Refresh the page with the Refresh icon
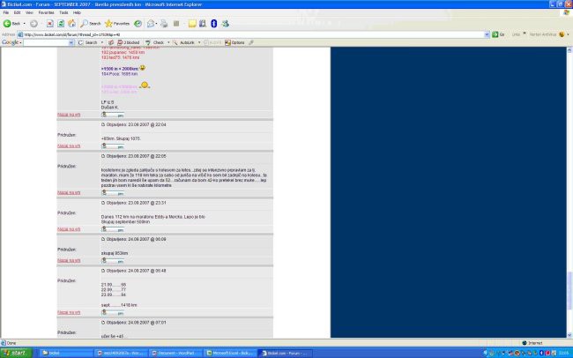The height and width of the screenshot is (358, 573). (x=61, y=24)
